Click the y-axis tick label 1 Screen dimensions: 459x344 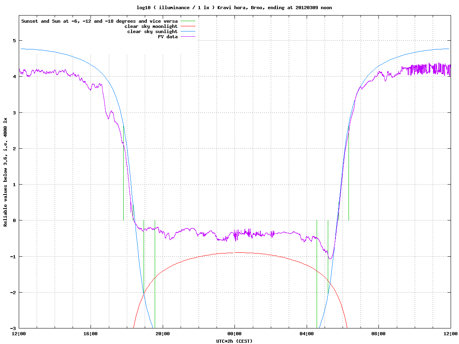click(14, 185)
